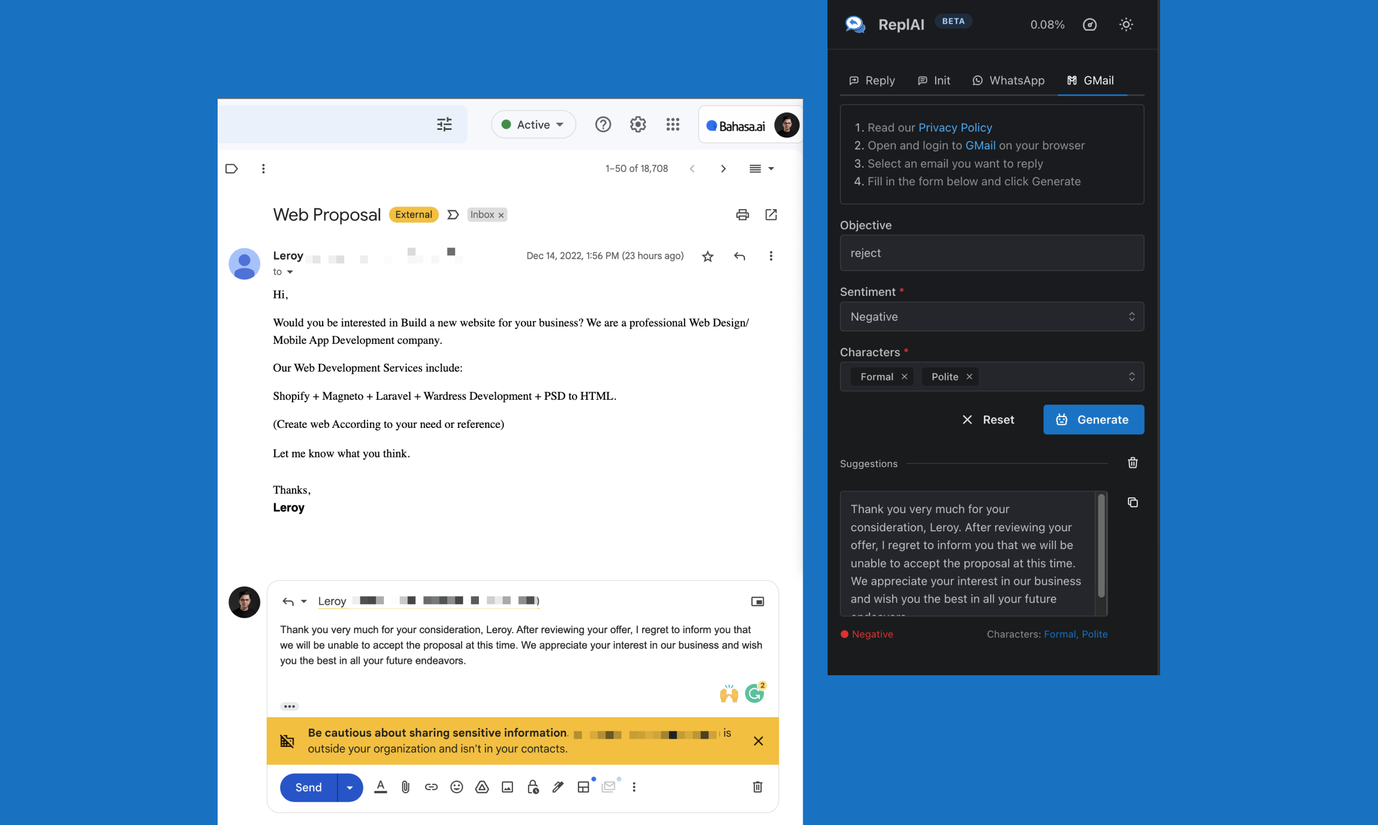Open Gmail settings gear
Screen dimensions: 1378x825
[637, 124]
